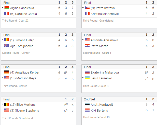Click the Czech flag beside Petra Kvitova
The image size is (157, 125).
87,8
